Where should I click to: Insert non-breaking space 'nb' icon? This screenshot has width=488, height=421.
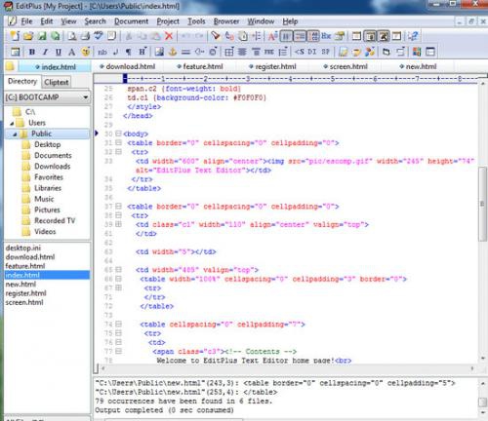tap(102, 52)
